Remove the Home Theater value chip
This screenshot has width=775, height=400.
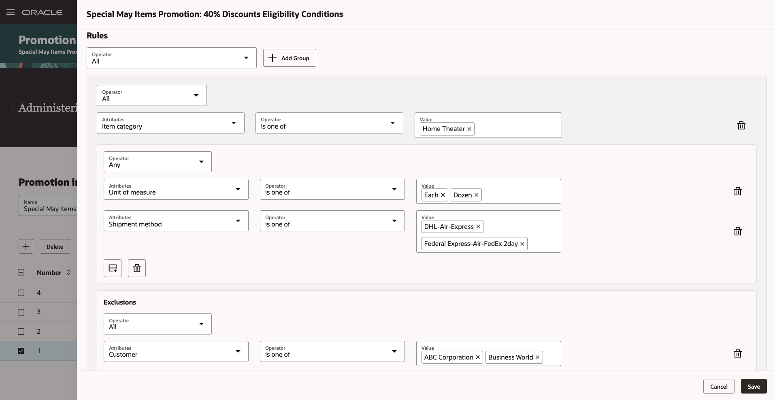(469, 129)
